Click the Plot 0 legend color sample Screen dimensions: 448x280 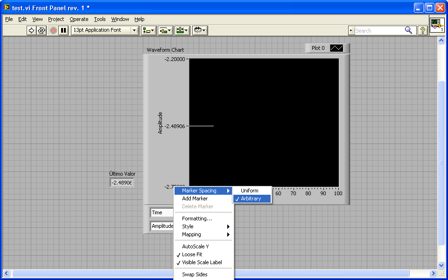coord(336,48)
